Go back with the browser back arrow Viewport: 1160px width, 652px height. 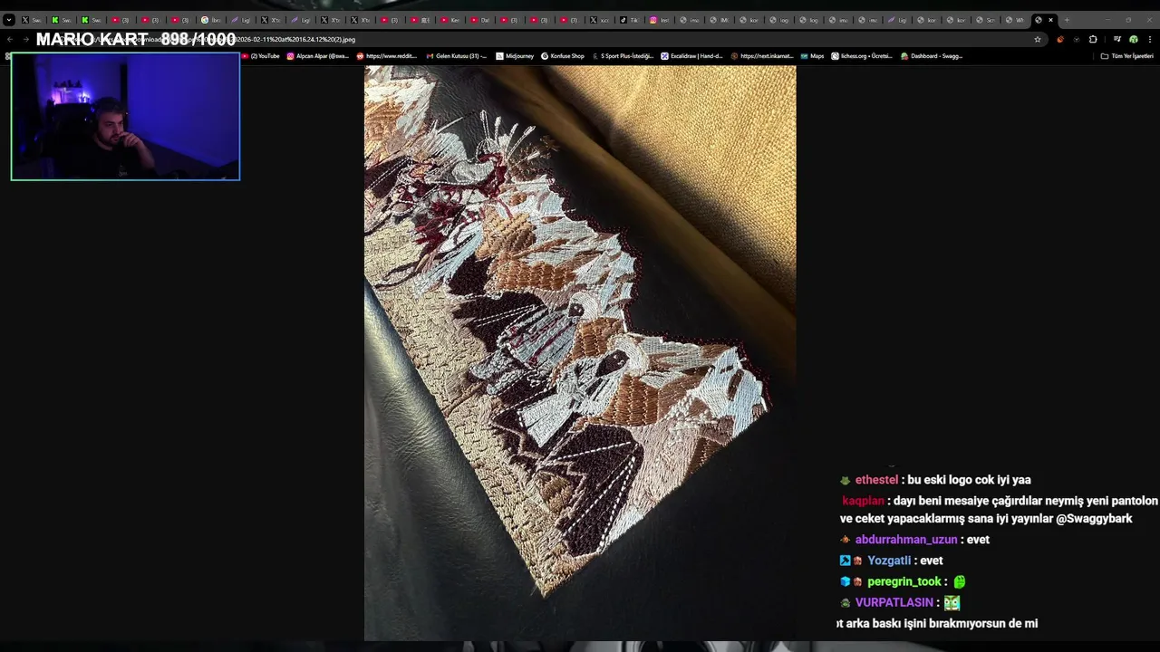pyautogui.click(x=10, y=39)
